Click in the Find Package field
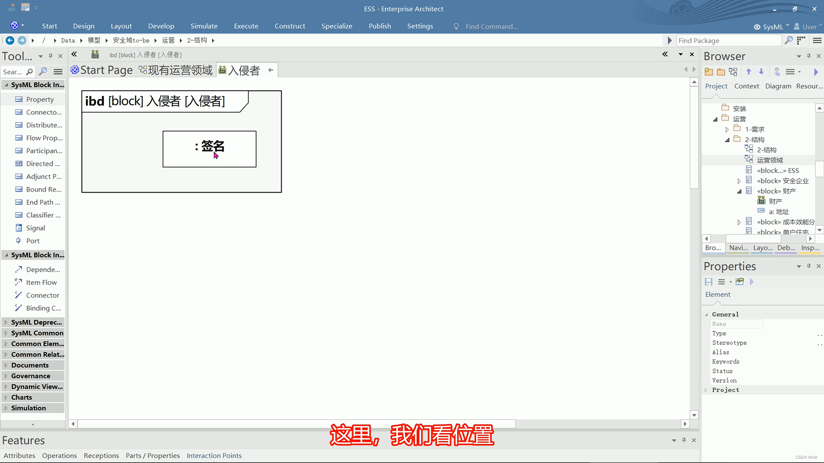The height and width of the screenshot is (463, 824). pos(728,41)
